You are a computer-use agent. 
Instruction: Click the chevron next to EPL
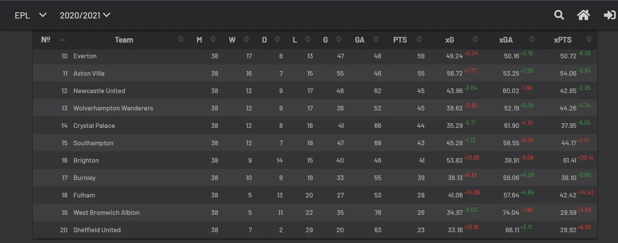[x=43, y=15]
